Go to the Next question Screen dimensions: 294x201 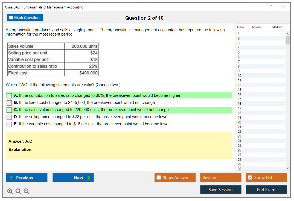pyautogui.click(x=73, y=178)
